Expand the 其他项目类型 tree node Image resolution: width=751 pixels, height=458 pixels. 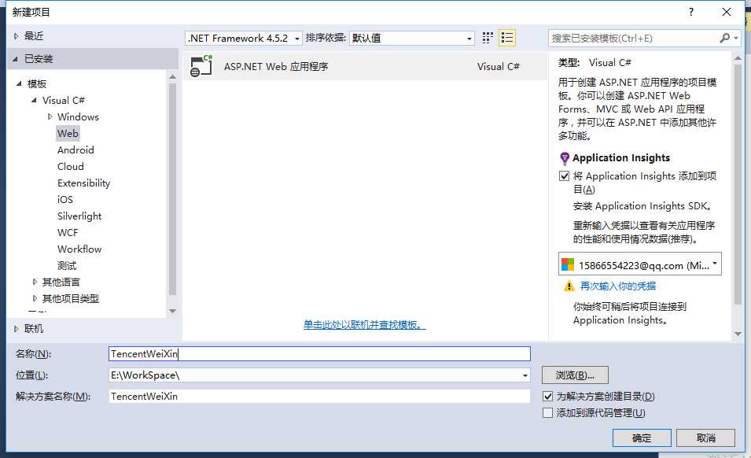35,298
